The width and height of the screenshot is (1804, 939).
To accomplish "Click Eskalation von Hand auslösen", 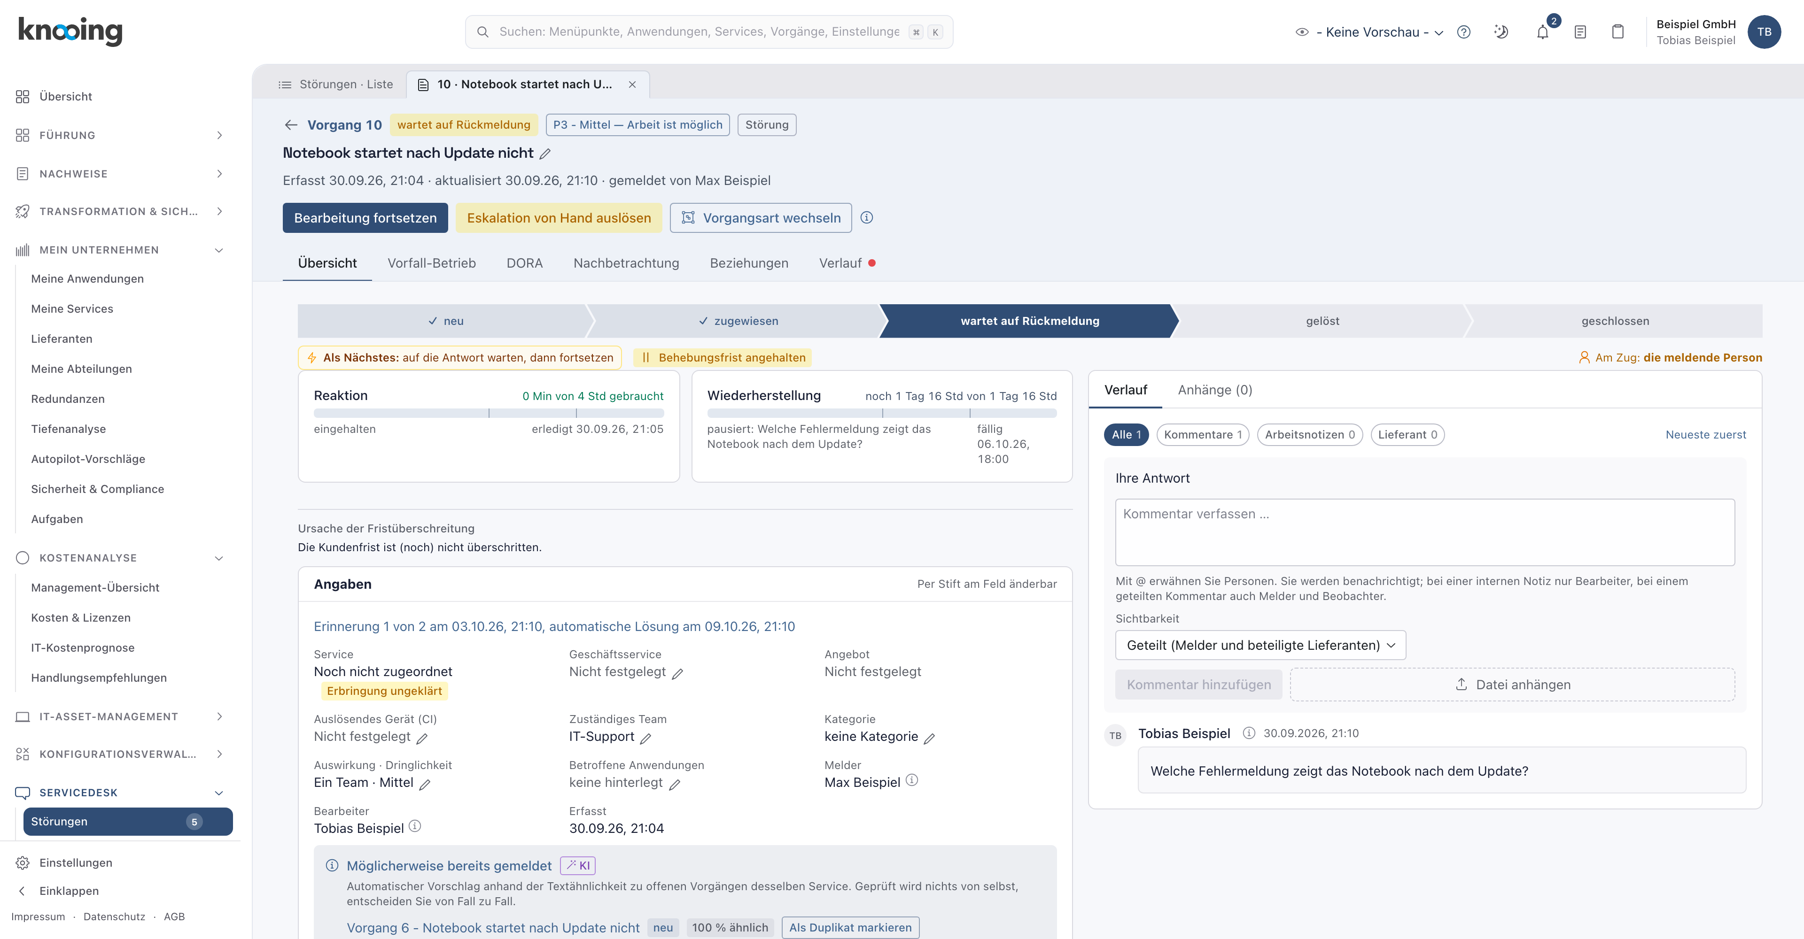I will point(558,217).
